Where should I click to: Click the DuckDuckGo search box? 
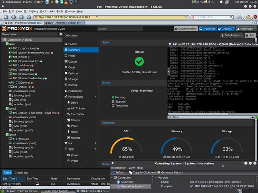point(212,17)
